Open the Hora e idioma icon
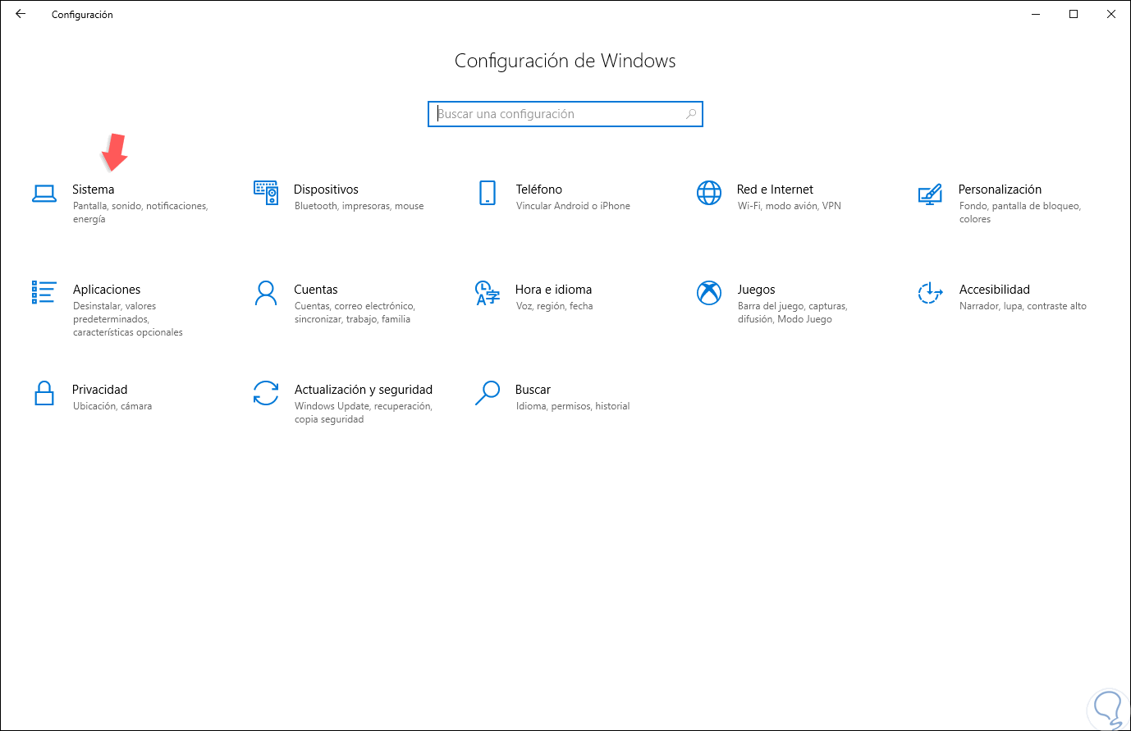Image resolution: width=1131 pixels, height=731 pixels. [488, 293]
